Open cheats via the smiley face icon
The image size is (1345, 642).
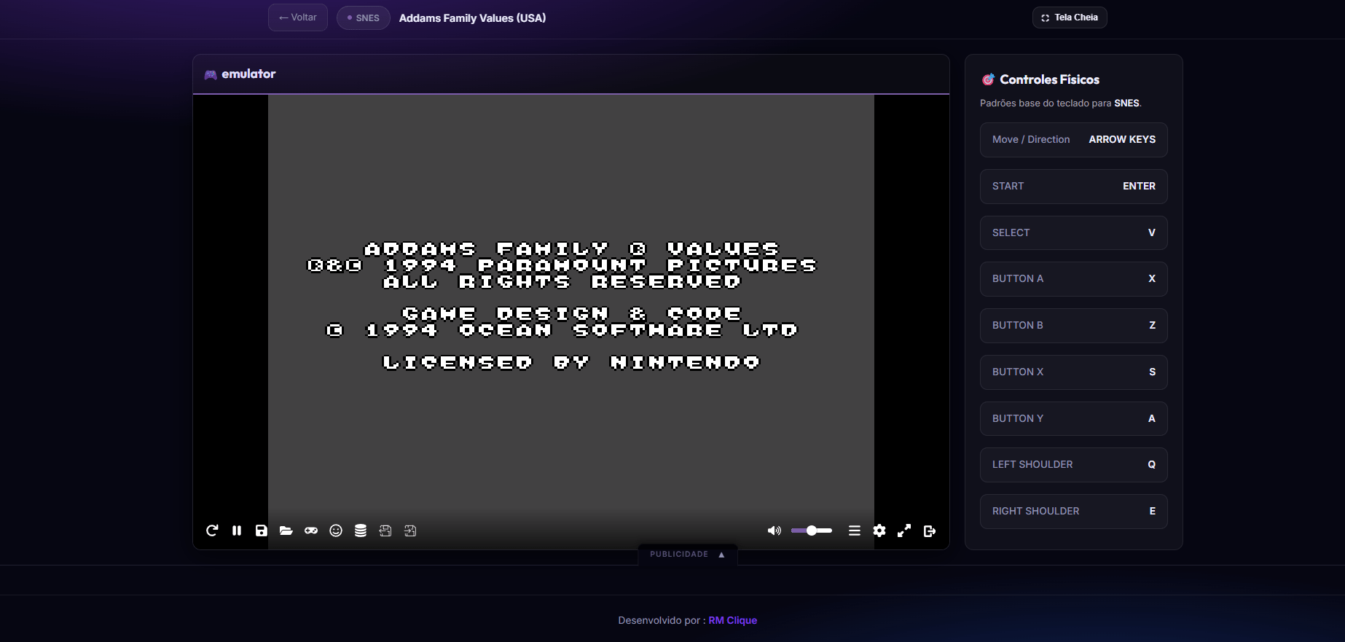[336, 531]
